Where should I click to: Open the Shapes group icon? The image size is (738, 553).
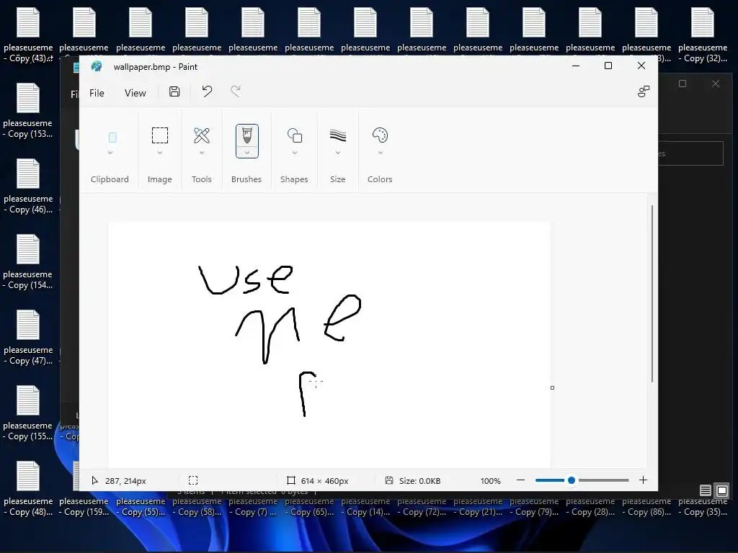(x=295, y=135)
